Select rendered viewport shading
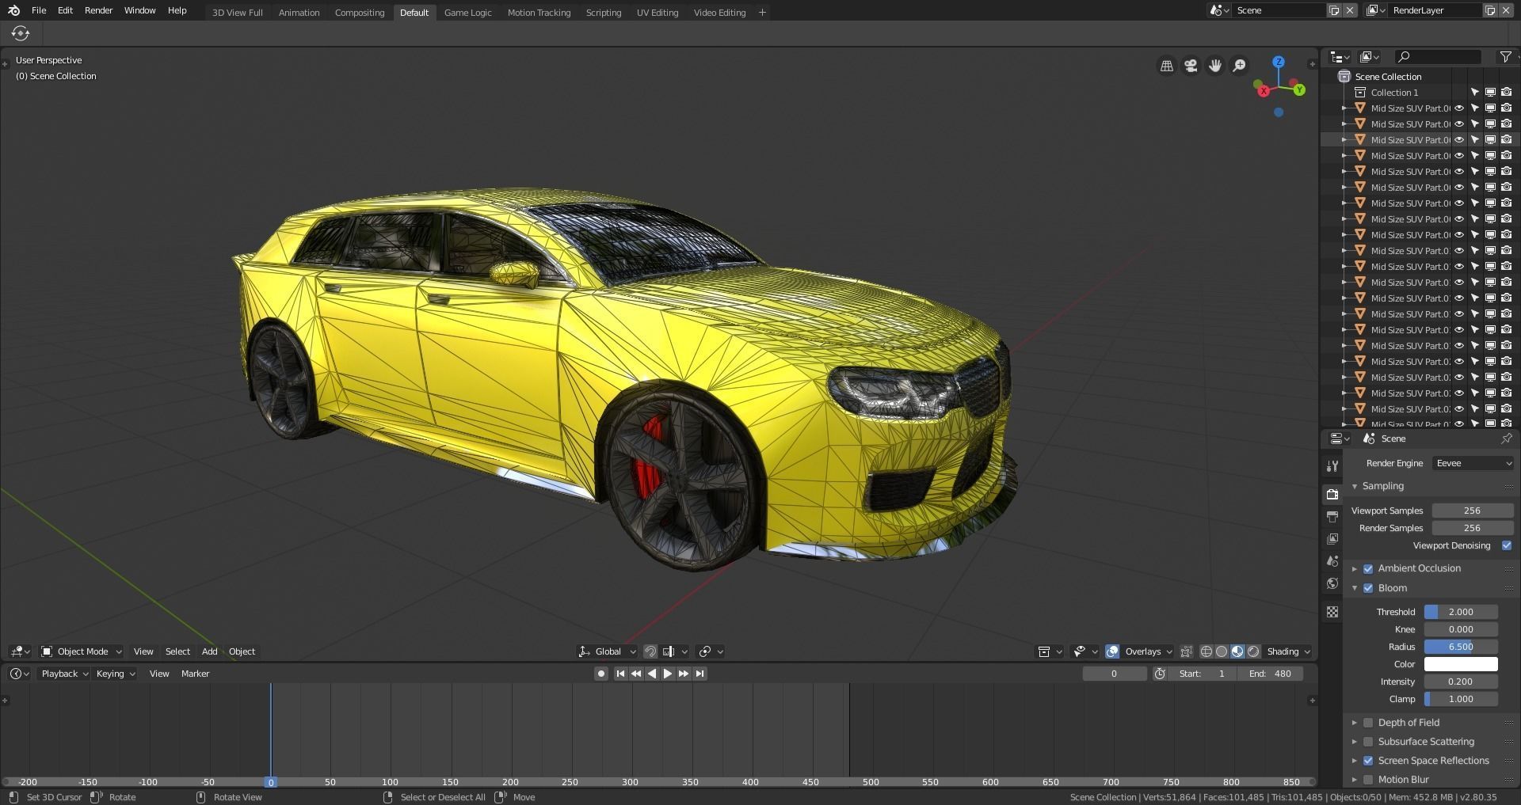The image size is (1521, 805). [1253, 651]
